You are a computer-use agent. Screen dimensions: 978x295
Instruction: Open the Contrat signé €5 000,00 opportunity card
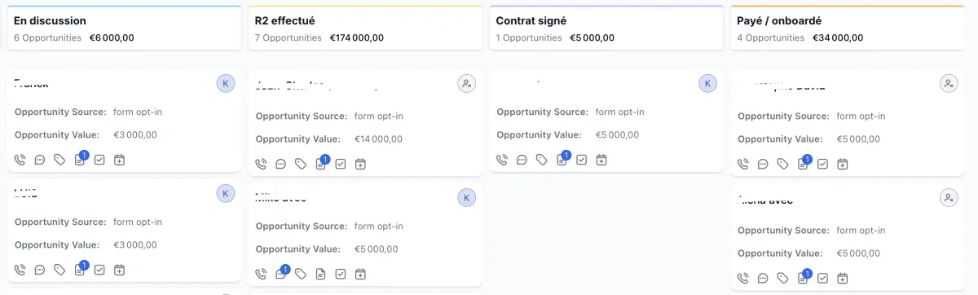(606, 121)
